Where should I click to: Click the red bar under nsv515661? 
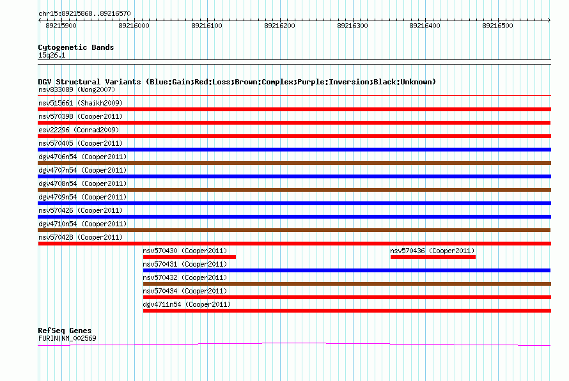point(294,109)
